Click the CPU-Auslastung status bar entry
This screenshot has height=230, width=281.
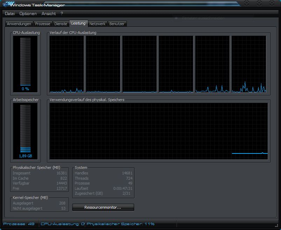click(x=63, y=224)
